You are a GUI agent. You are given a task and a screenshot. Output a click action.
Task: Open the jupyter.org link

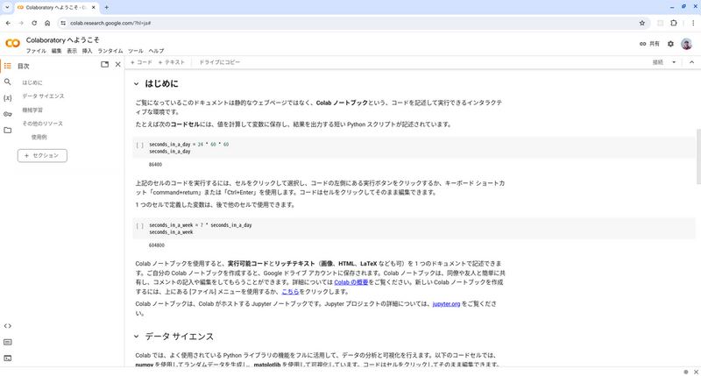pyautogui.click(x=446, y=303)
